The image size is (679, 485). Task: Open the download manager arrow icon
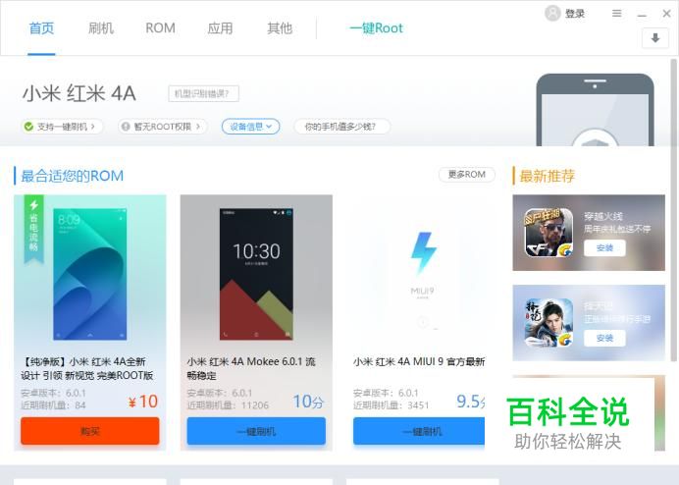click(x=655, y=38)
